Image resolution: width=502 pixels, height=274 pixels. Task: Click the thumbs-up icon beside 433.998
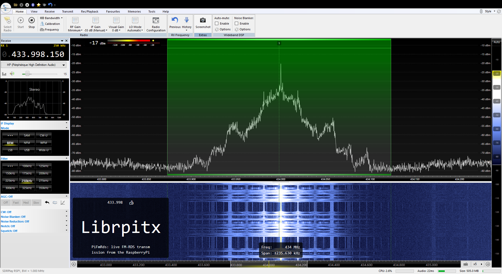coord(132,203)
